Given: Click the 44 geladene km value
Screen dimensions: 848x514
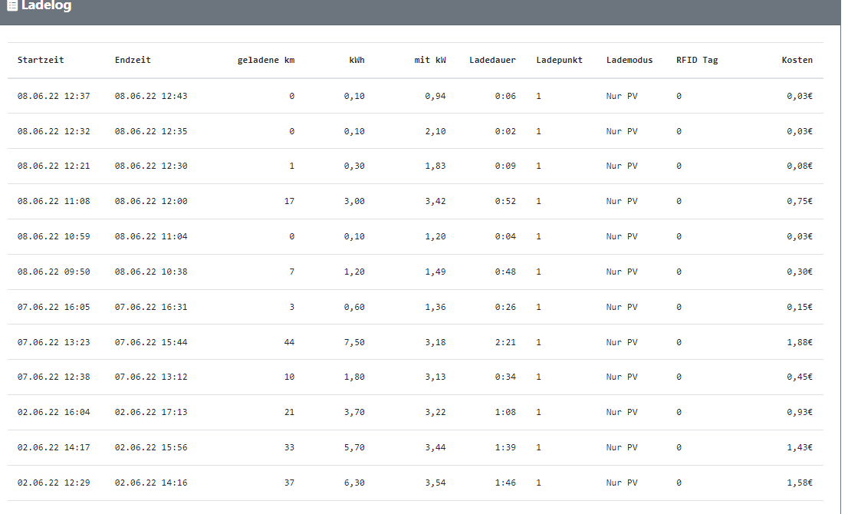Looking at the screenshot, I should coord(289,342).
